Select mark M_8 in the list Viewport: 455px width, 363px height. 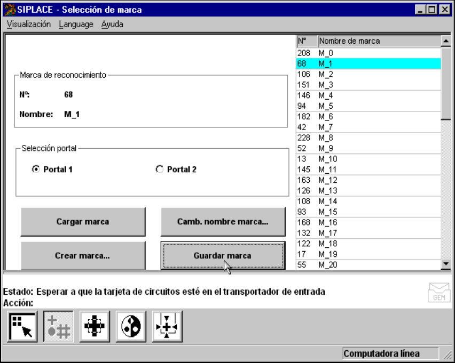368,138
